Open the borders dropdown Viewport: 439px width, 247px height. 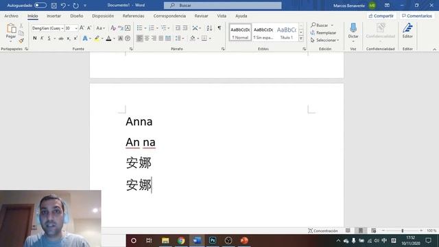click(x=210, y=38)
